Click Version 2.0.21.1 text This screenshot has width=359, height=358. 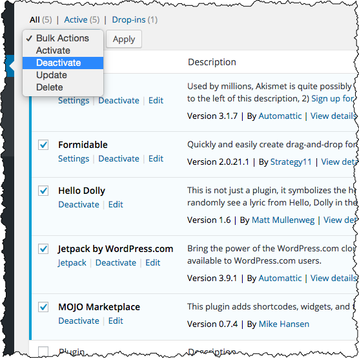pyautogui.click(x=218, y=162)
